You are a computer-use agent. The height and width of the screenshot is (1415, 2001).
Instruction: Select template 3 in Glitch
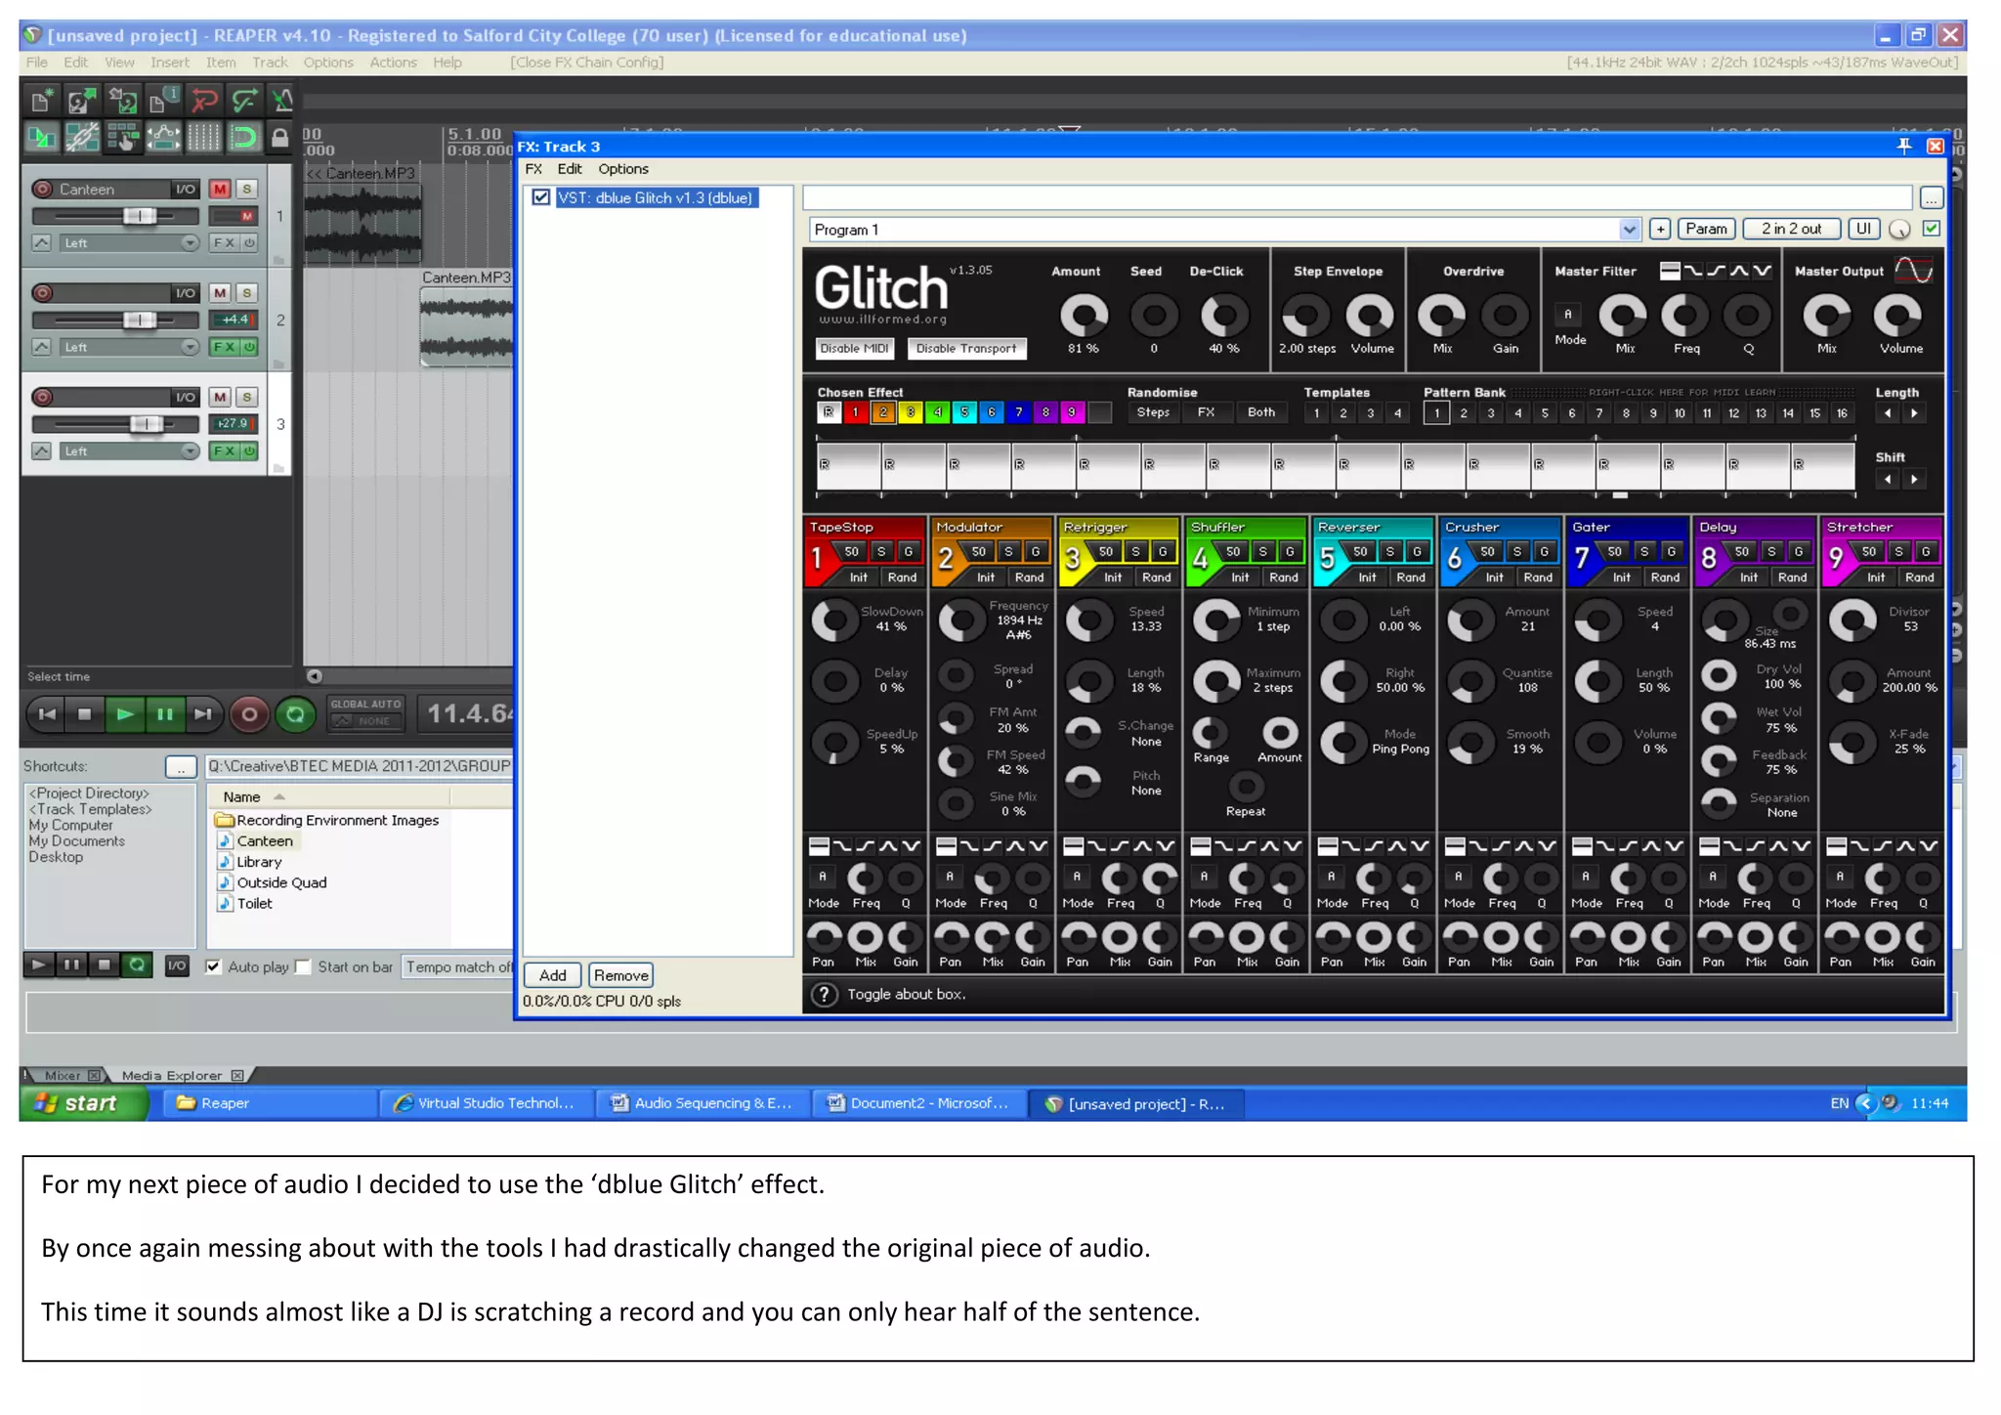click(x=1370, y=413)
